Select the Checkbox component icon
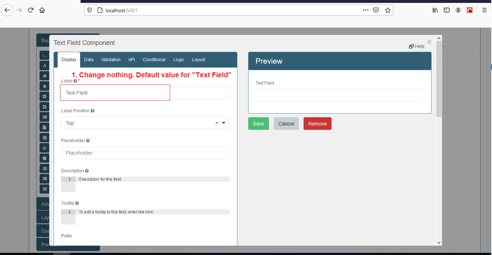Screen dimensions: 492x255 click(44, 96)
